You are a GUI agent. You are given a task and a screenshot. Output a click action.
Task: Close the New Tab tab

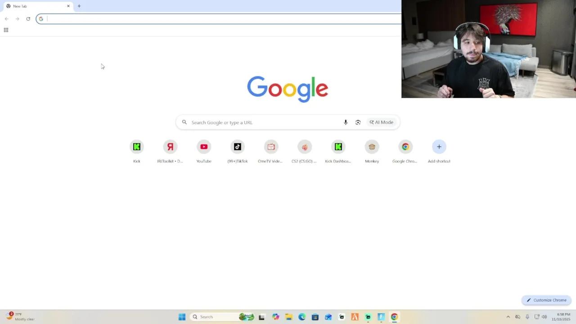68,6
